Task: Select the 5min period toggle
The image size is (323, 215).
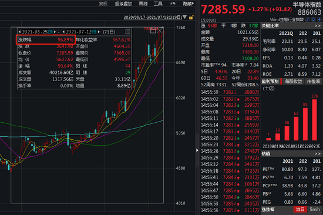Action: 315,210
